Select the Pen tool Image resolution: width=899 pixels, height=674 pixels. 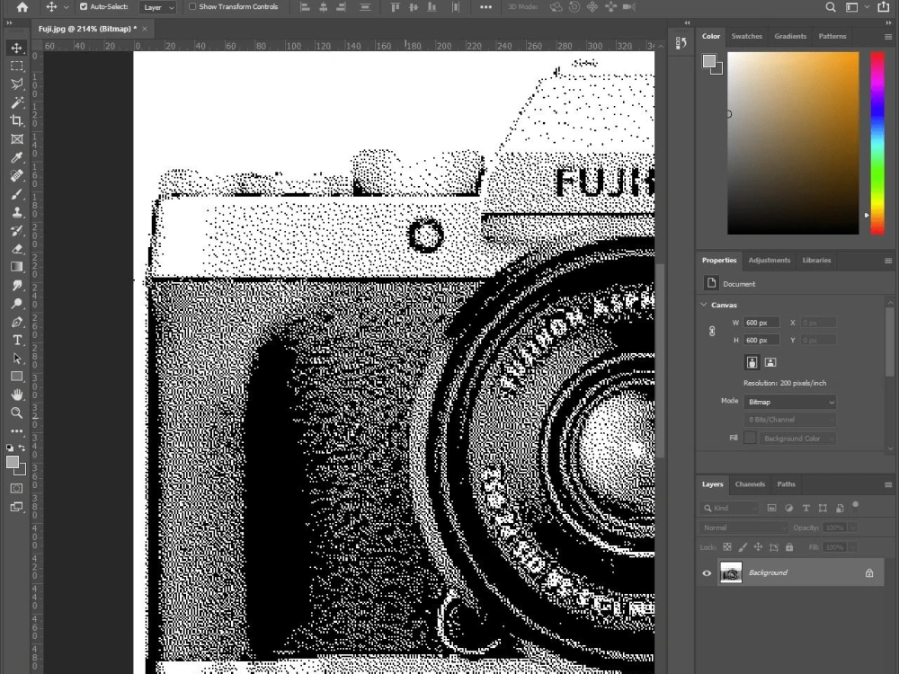pyautogui.click(x=16, y=322)
